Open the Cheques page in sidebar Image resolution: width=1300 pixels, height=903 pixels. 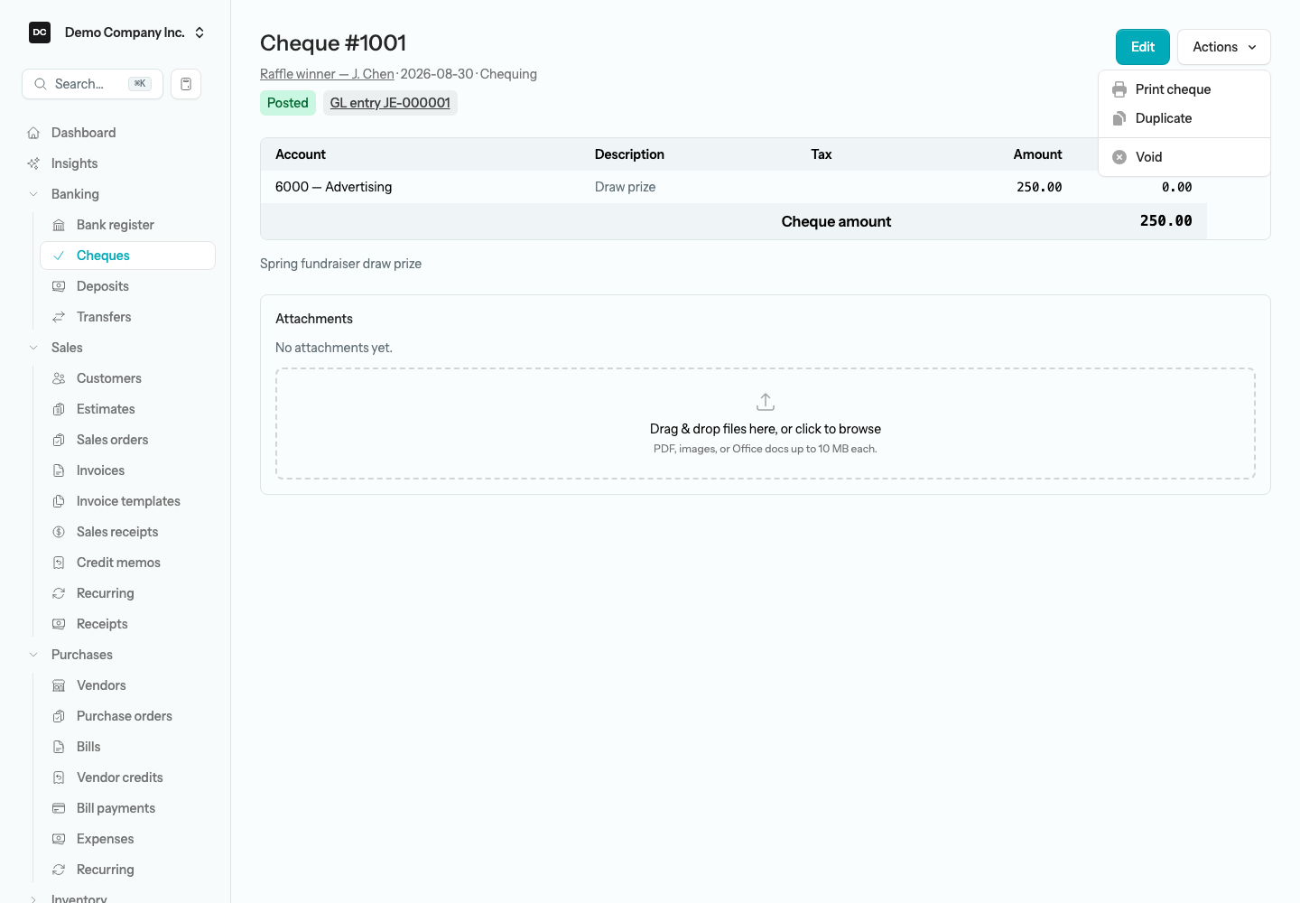[x=127, y=256]
